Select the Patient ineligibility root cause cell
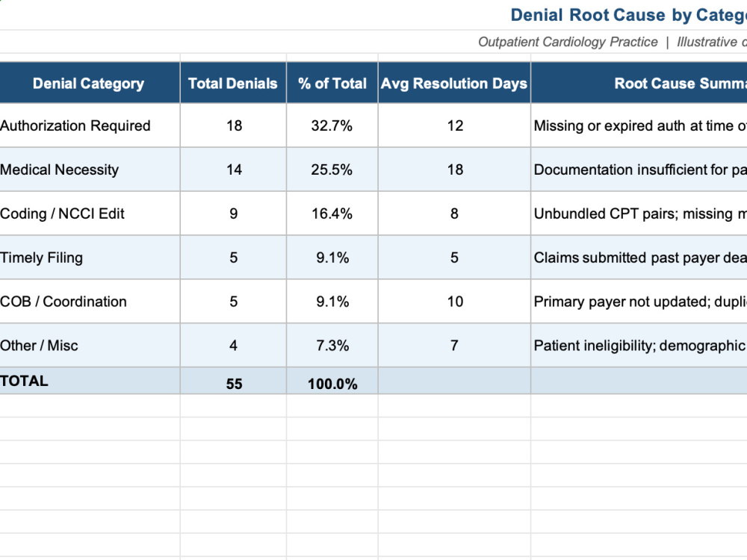This screenshot has width=747, height=560. point(639,345)
